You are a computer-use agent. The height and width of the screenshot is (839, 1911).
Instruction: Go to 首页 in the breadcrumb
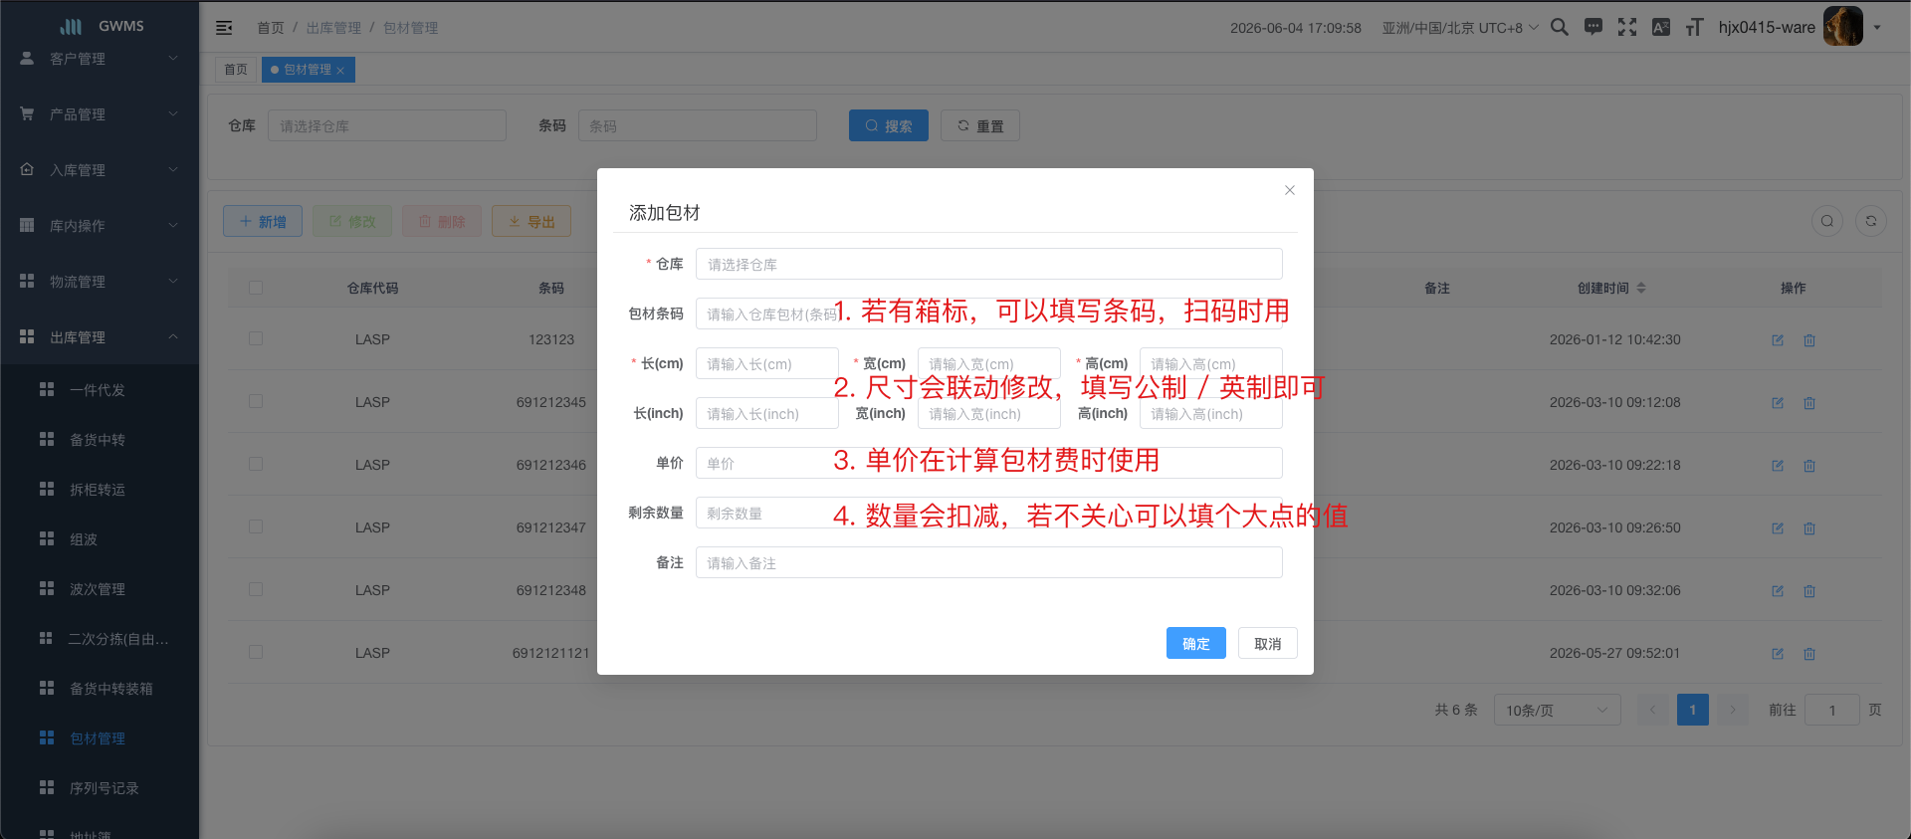271,28
